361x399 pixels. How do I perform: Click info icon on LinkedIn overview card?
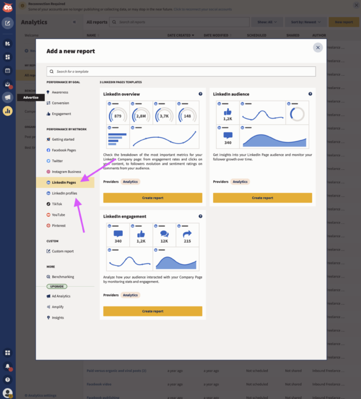[x=200, y=94]
